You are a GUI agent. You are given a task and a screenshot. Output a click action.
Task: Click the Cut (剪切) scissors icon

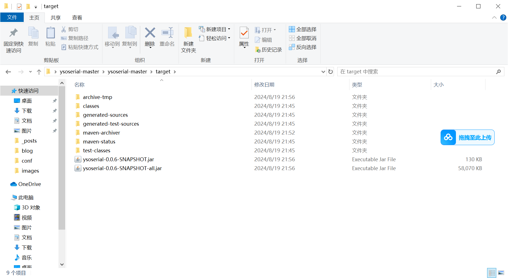[64, 29]
